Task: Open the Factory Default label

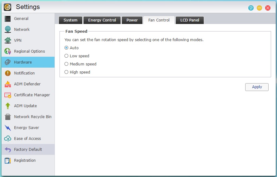Action: tap(28, 150)
